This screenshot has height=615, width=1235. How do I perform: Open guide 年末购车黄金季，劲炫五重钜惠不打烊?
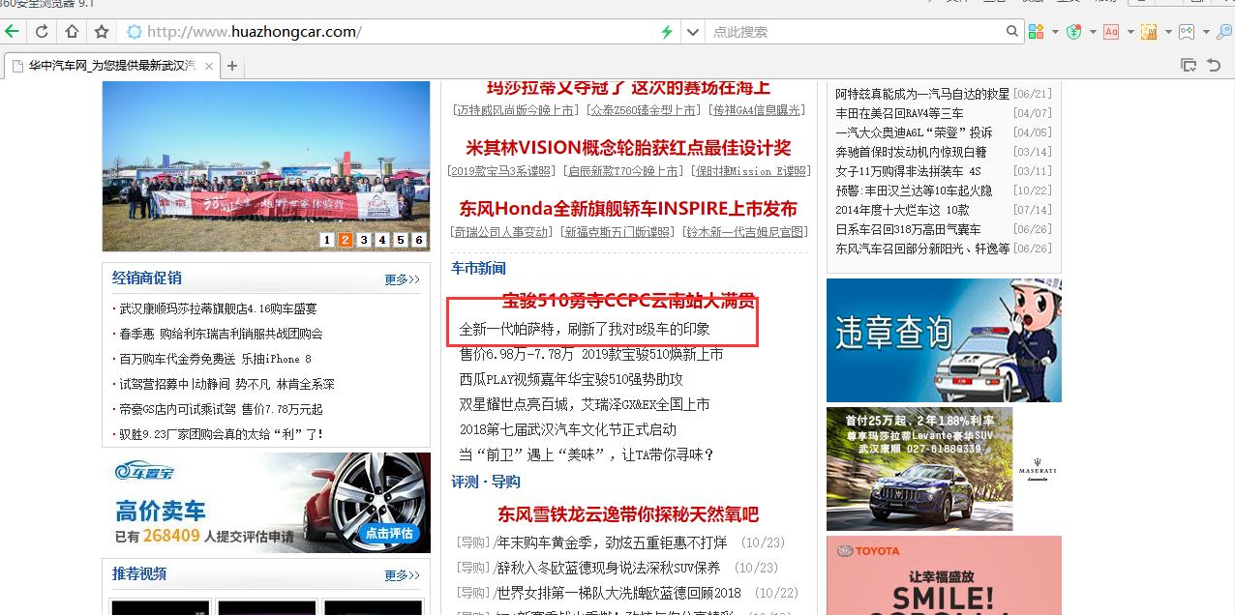pyautogui.click(x=610, y=542)
